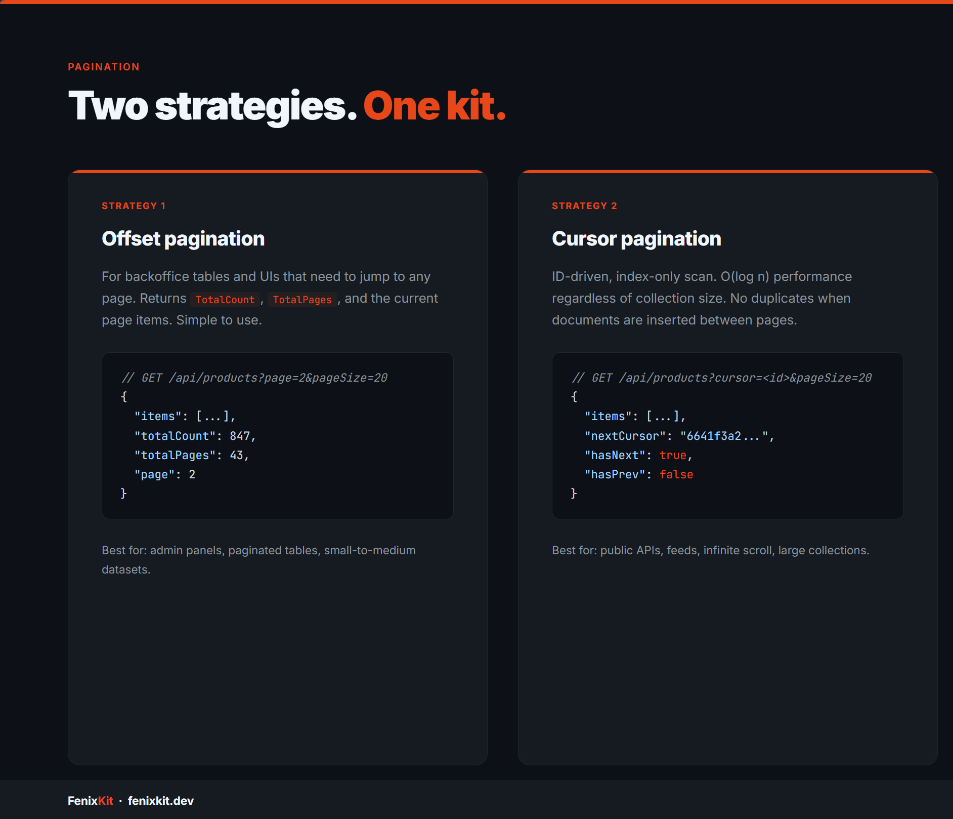This screenshot has width=953, height=819.
Task: Open the fenixkit.dev footer link
Action: [x=161, y=801]
